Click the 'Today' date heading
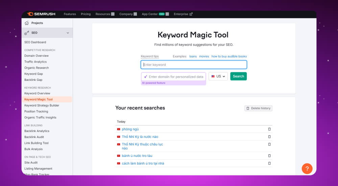 [121, 122]
